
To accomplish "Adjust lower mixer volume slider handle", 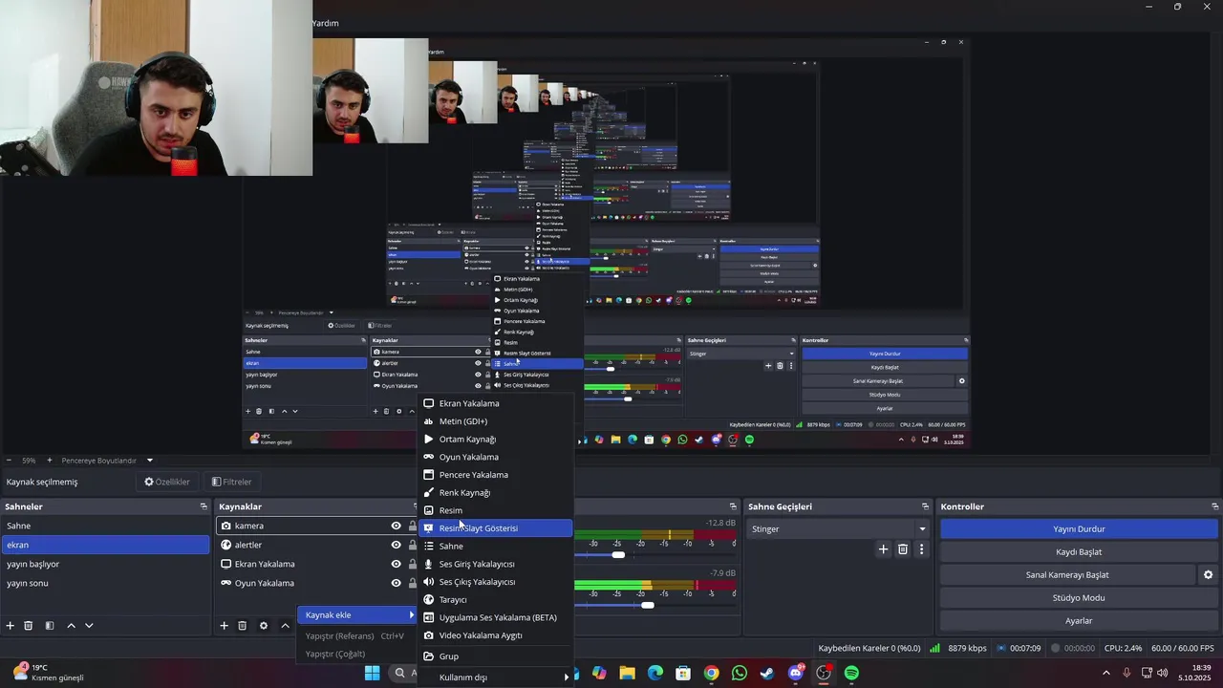I will click(x=648, y=605).
